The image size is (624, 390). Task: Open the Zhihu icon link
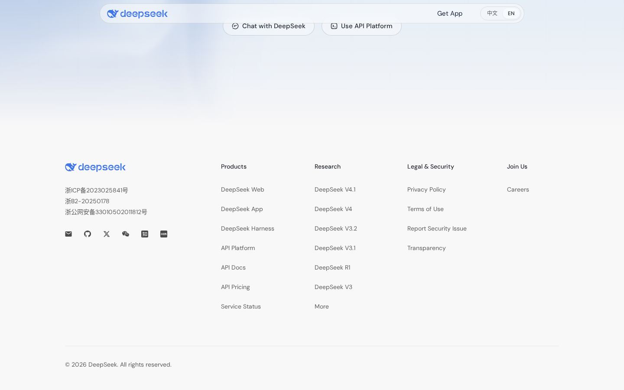click(145, 234)
